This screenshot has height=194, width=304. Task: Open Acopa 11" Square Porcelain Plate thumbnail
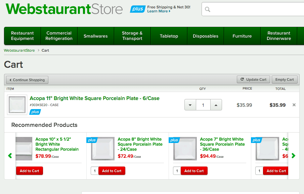coord(17,105)
